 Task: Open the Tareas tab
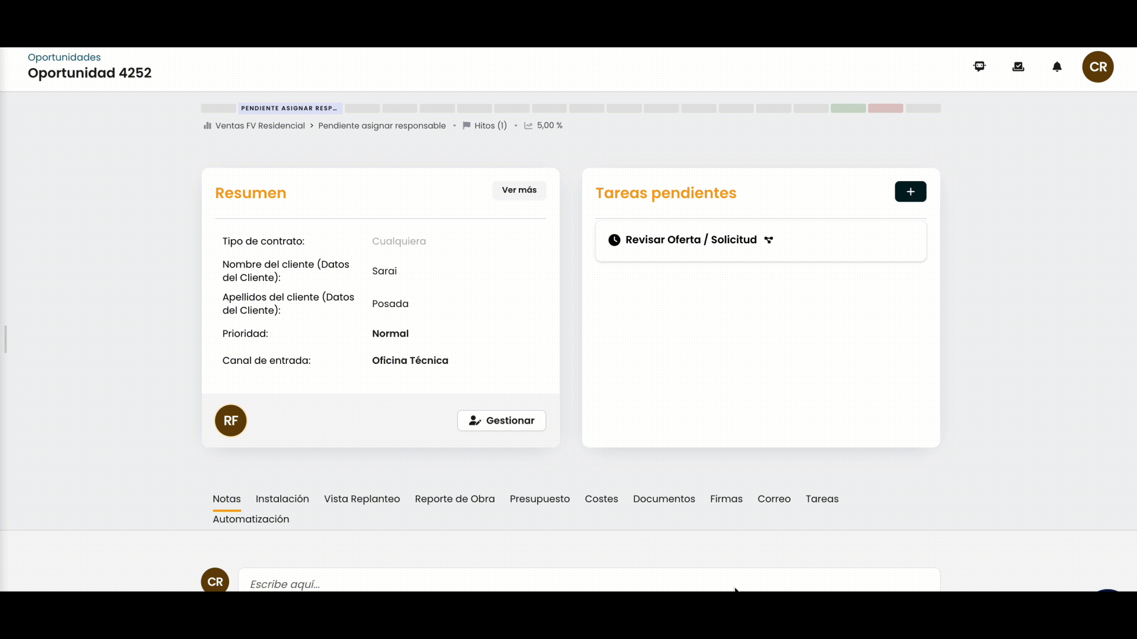point(822,499)
